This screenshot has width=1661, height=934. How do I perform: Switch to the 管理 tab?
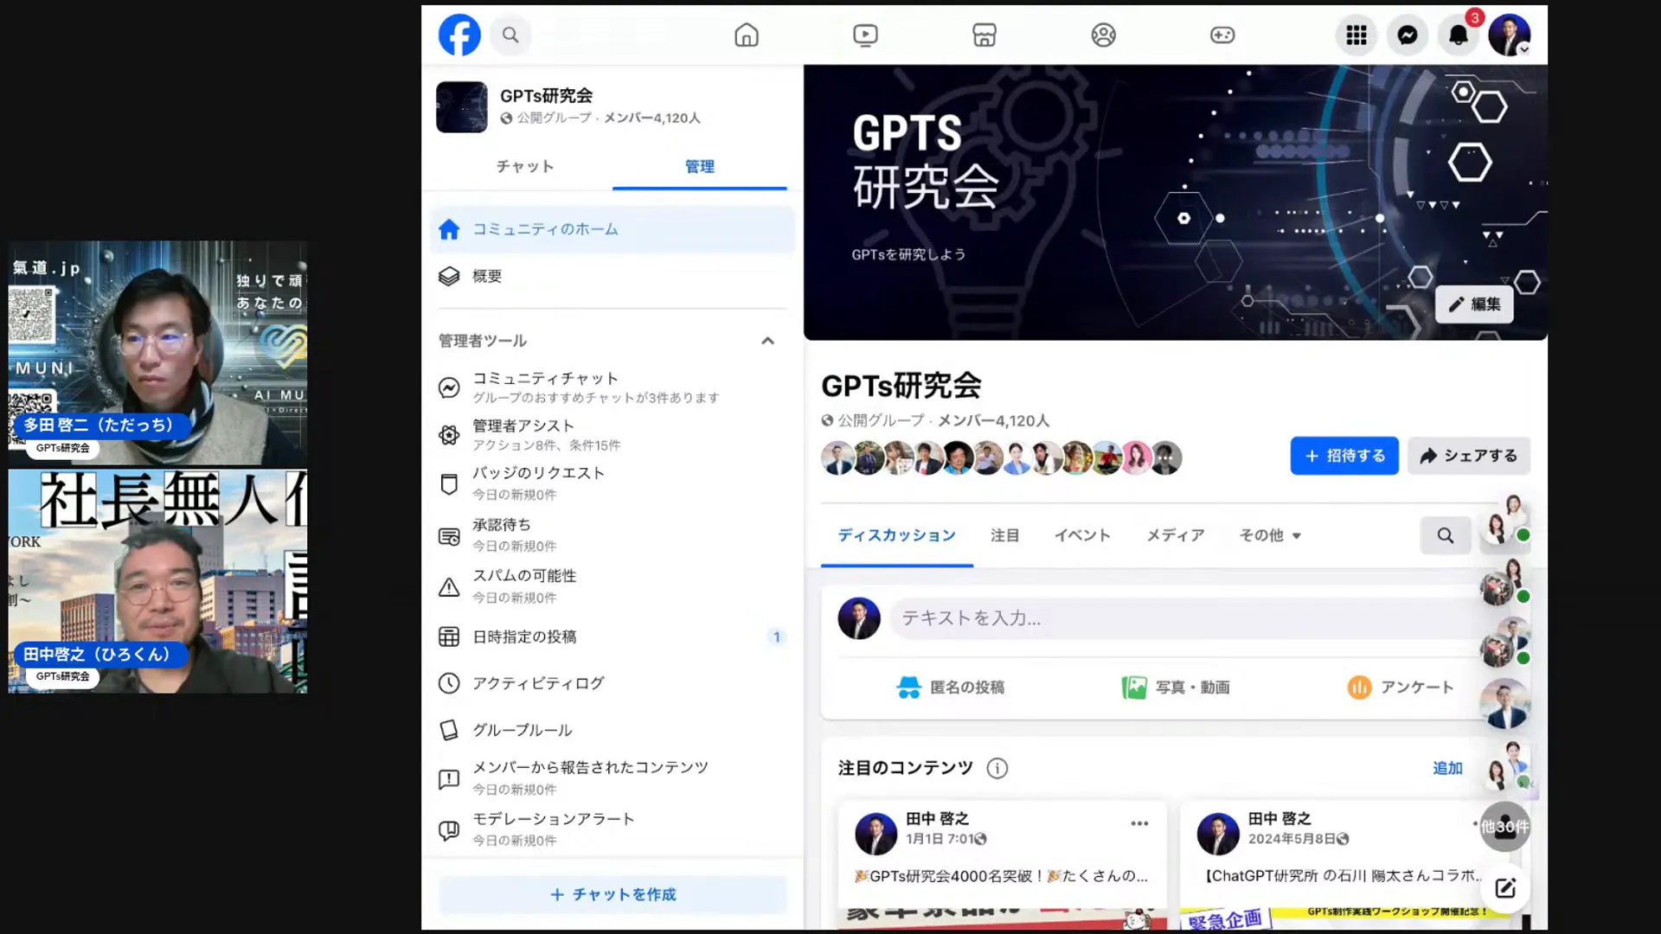[700, 167]
